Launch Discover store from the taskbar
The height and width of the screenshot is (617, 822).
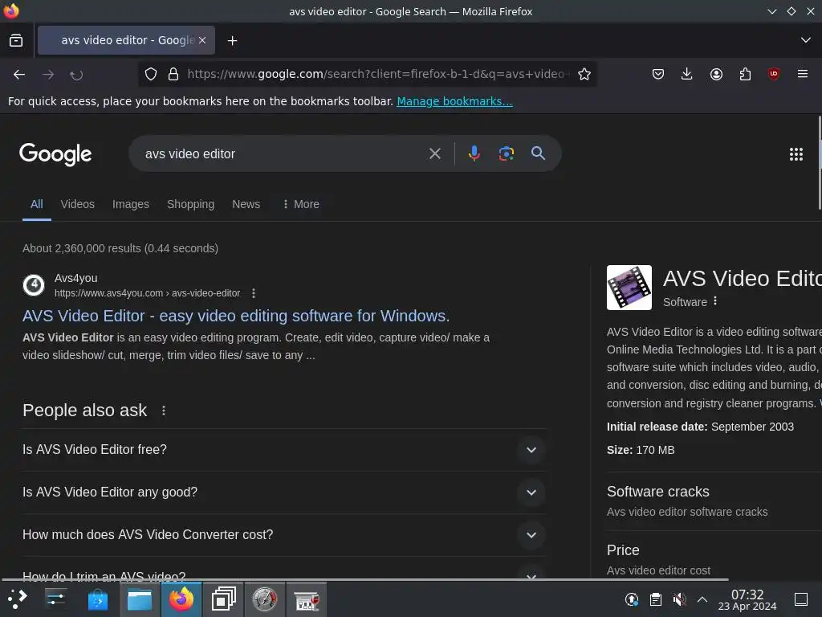point(97,599)
